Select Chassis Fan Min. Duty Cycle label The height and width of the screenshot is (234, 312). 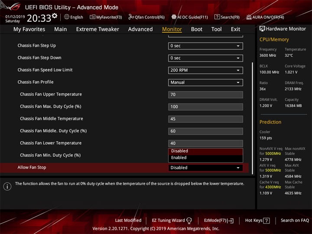(x=50, y=155)
